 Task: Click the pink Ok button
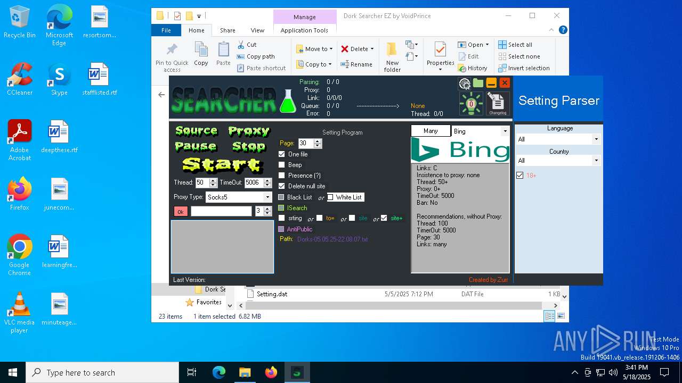(181, 212)
